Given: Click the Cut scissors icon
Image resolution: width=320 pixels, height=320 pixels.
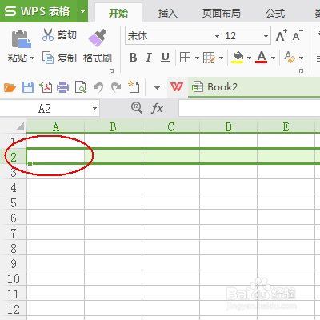Looking at the screenshot, I should (48, 34).
